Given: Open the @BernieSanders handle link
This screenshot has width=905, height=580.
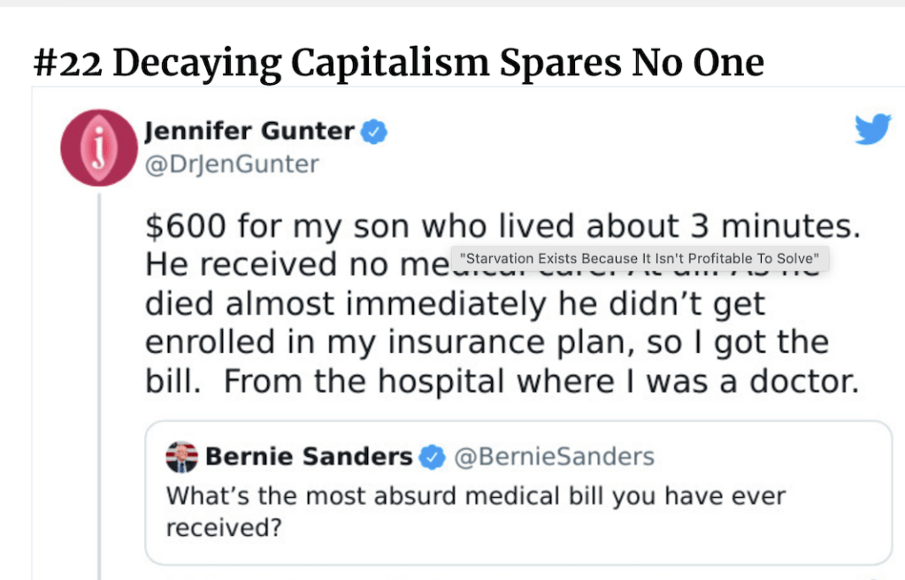Looking at the screenshot, I should (554, 457).
